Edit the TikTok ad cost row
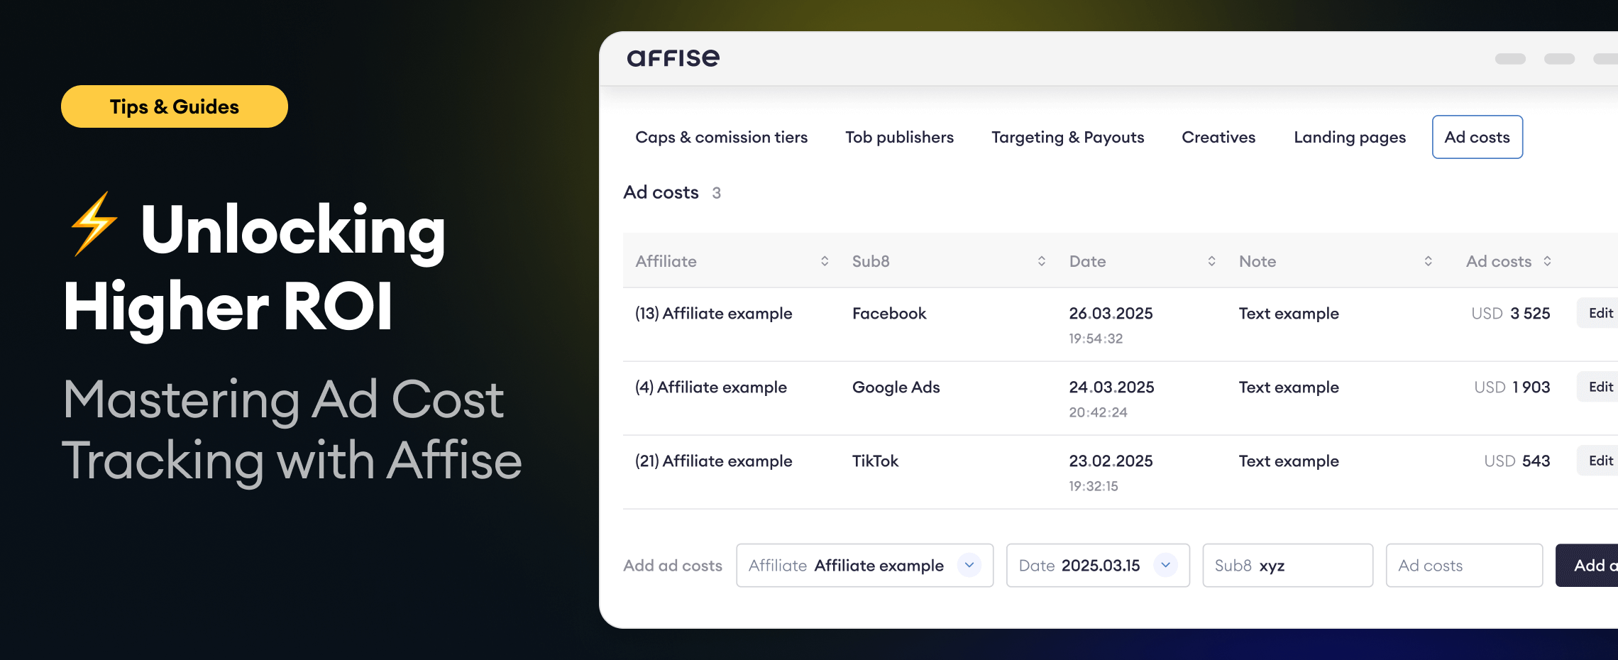 tap(1600, 461)
